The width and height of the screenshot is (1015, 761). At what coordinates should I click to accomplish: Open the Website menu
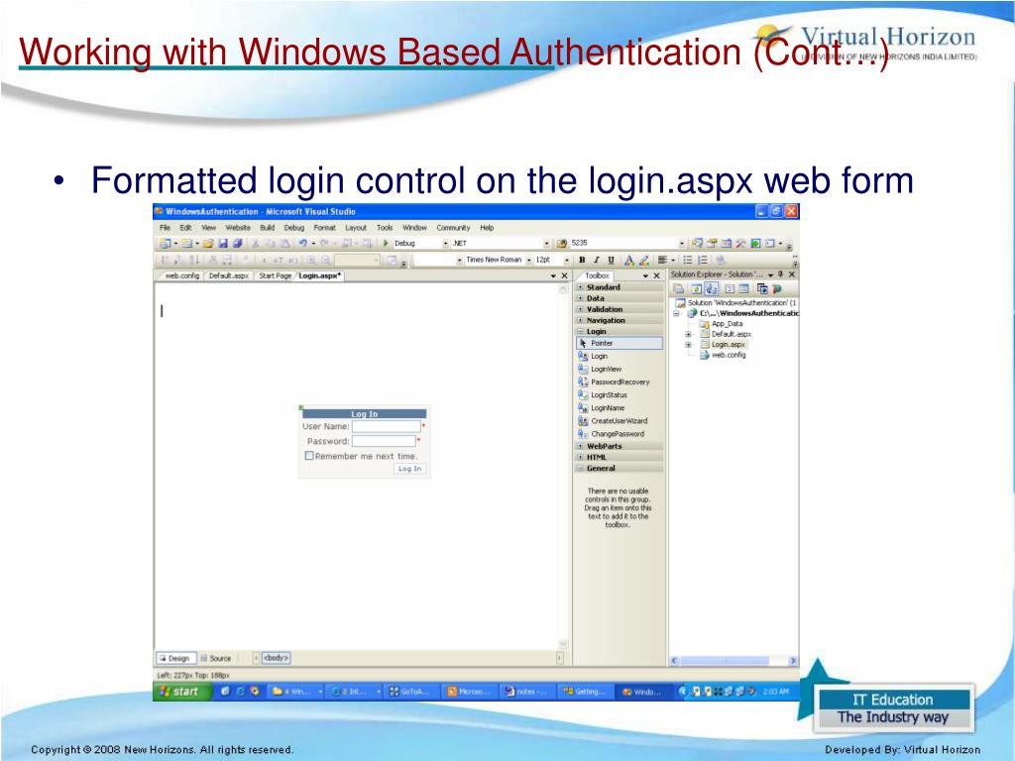(x=238, y=228)
